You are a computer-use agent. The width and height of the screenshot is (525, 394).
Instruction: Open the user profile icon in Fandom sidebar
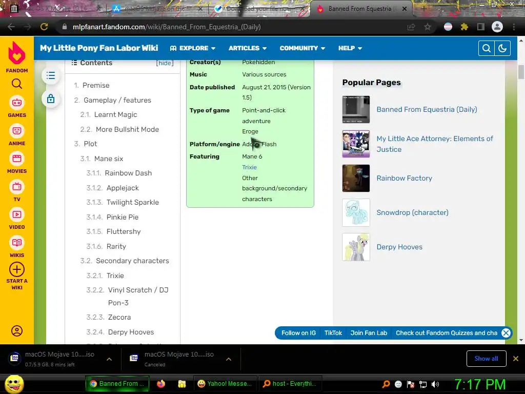(17, 331)
